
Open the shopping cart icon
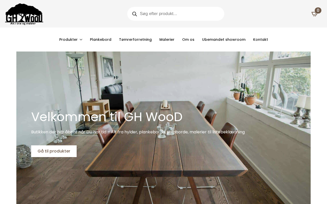[x=314, y=14]
